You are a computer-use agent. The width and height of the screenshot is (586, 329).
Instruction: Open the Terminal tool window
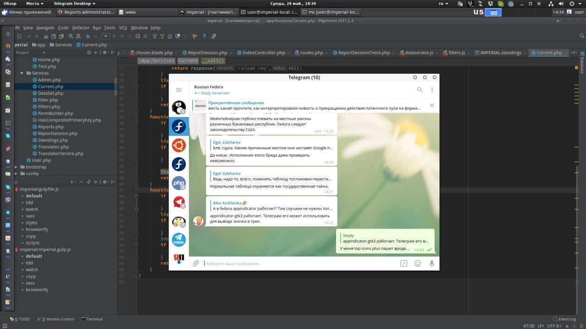(x=92, y=319)
